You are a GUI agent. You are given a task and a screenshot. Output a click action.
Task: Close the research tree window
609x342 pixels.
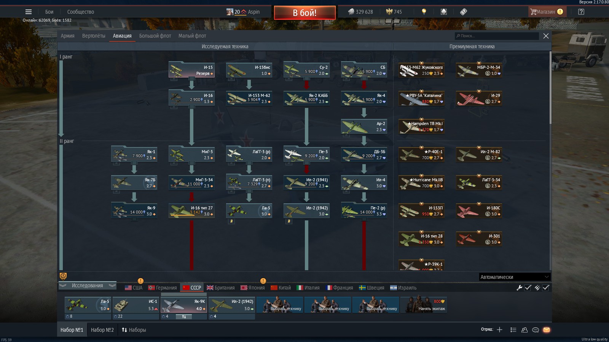coord(546,36)
